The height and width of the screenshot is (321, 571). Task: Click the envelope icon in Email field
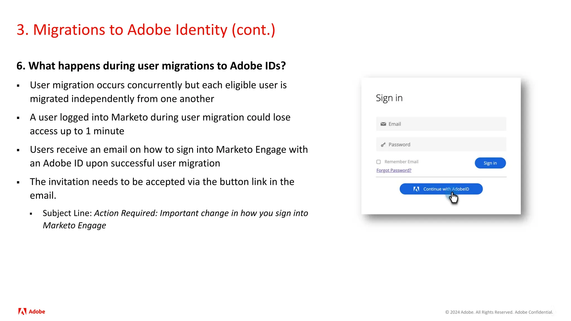tap(383, 124)
